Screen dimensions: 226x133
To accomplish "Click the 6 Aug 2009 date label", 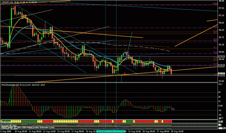I will (x=6, y=132).
